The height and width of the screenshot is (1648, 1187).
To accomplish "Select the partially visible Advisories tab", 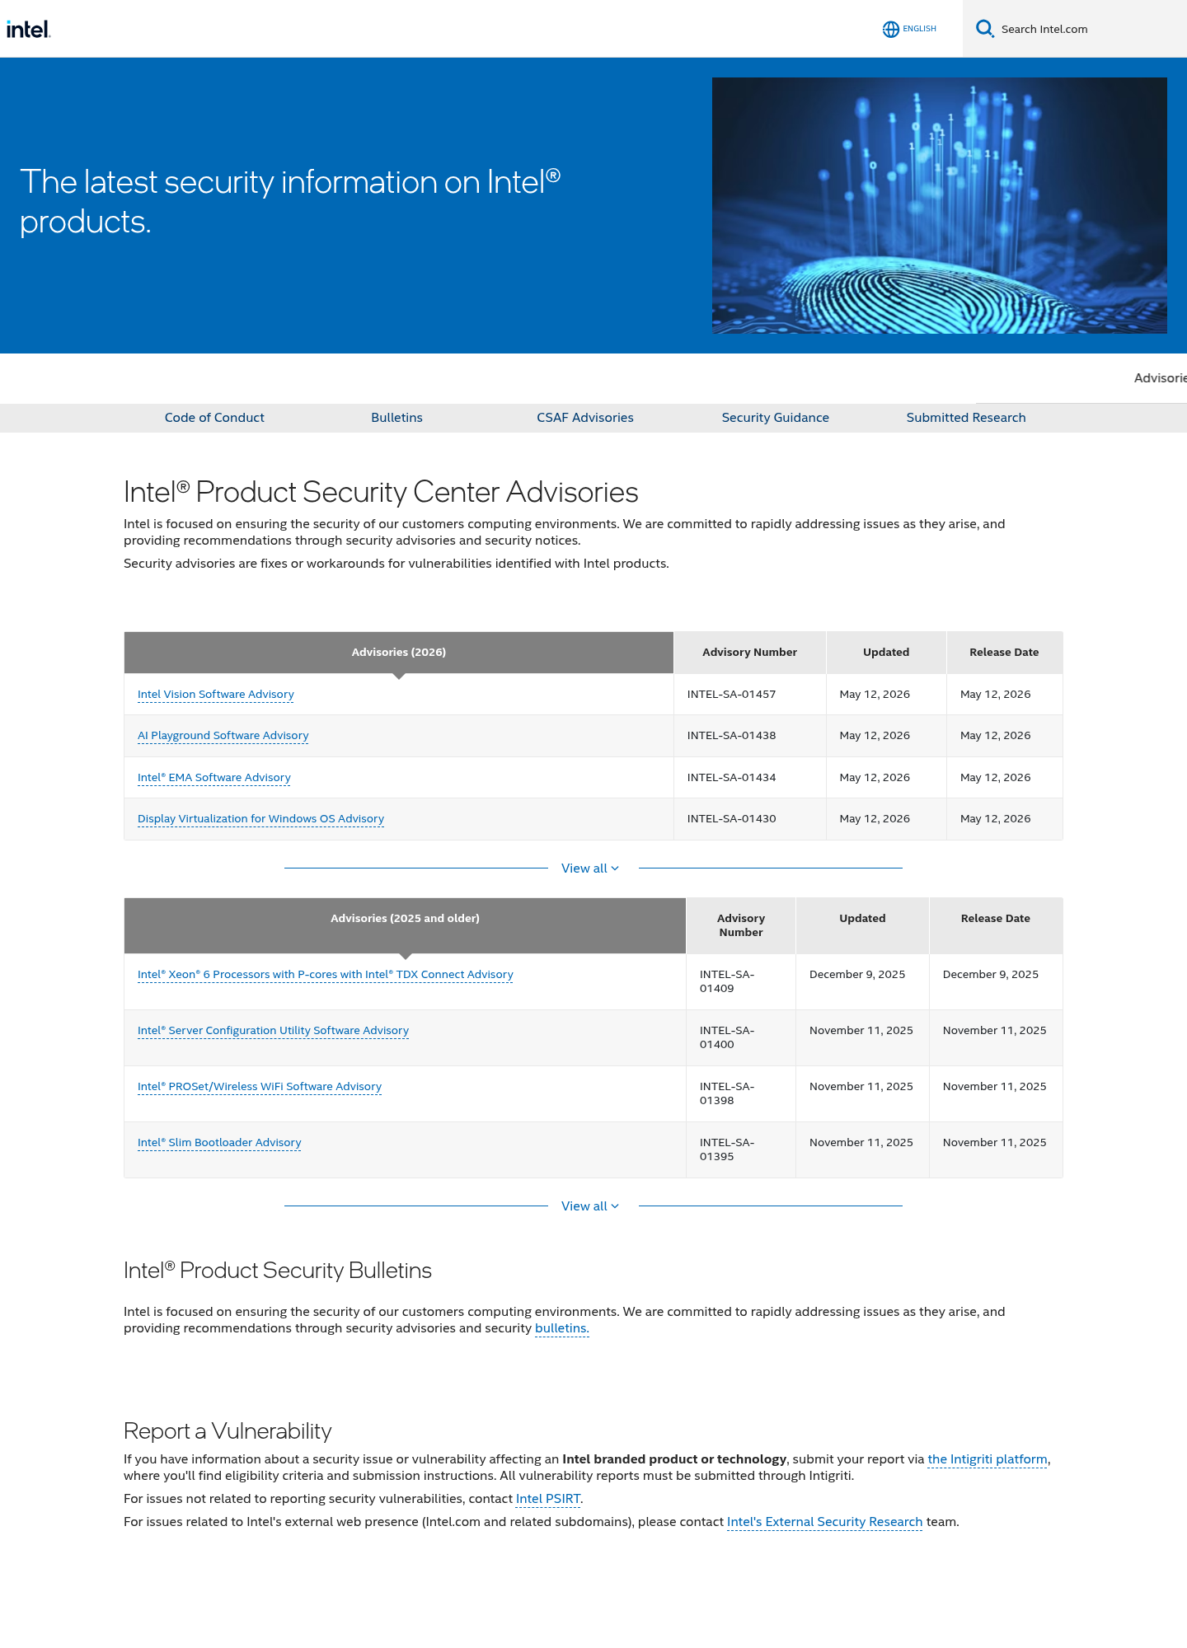I will [1160, 378].
